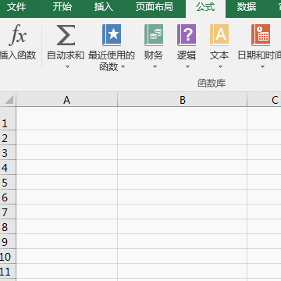Screen dimensions: 281x281
Task: Select the 公式 ribbon tab
Action: coord(205,8)
